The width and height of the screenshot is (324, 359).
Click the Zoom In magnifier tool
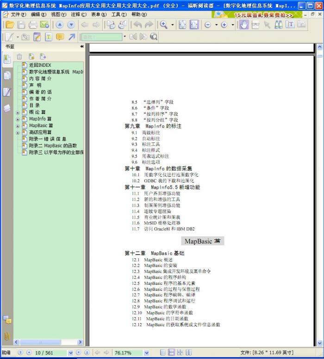coord(164,25)
